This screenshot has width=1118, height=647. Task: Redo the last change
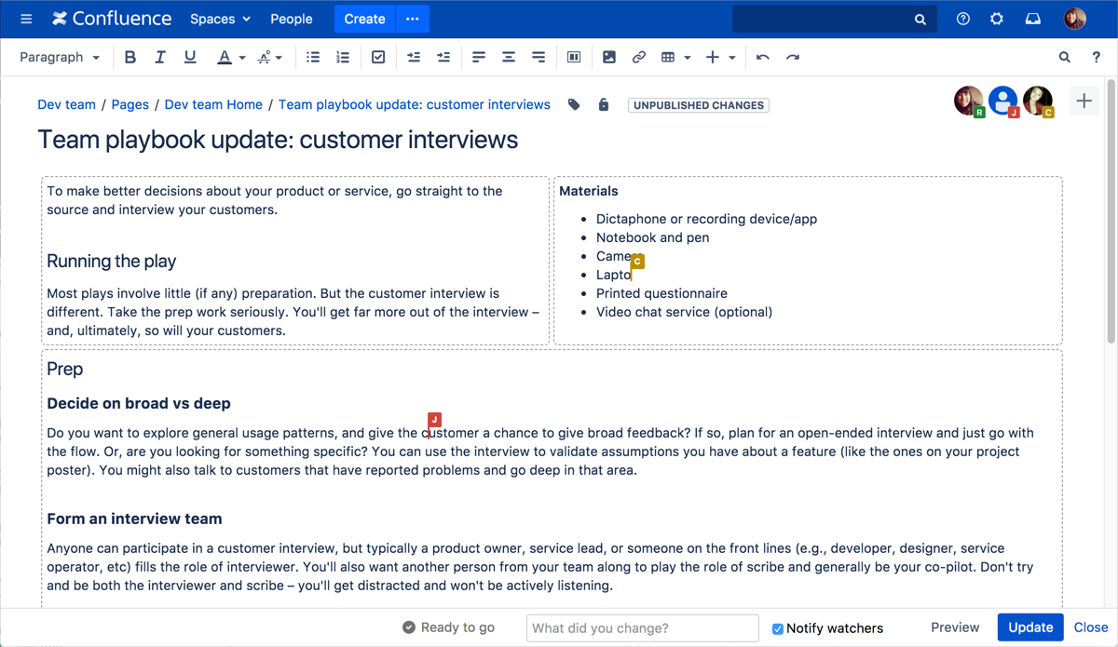[x=793, y=57]
